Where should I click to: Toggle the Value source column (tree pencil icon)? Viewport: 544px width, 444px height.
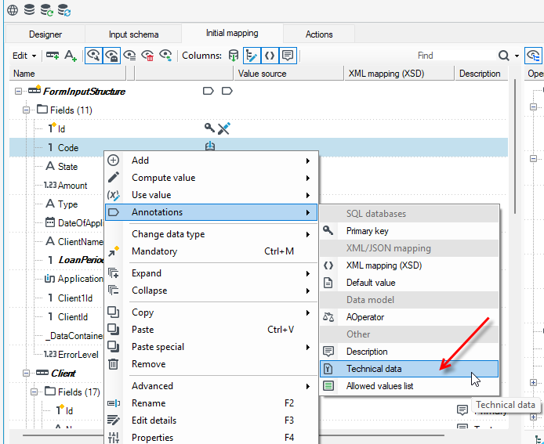click(x=252, y=56)
